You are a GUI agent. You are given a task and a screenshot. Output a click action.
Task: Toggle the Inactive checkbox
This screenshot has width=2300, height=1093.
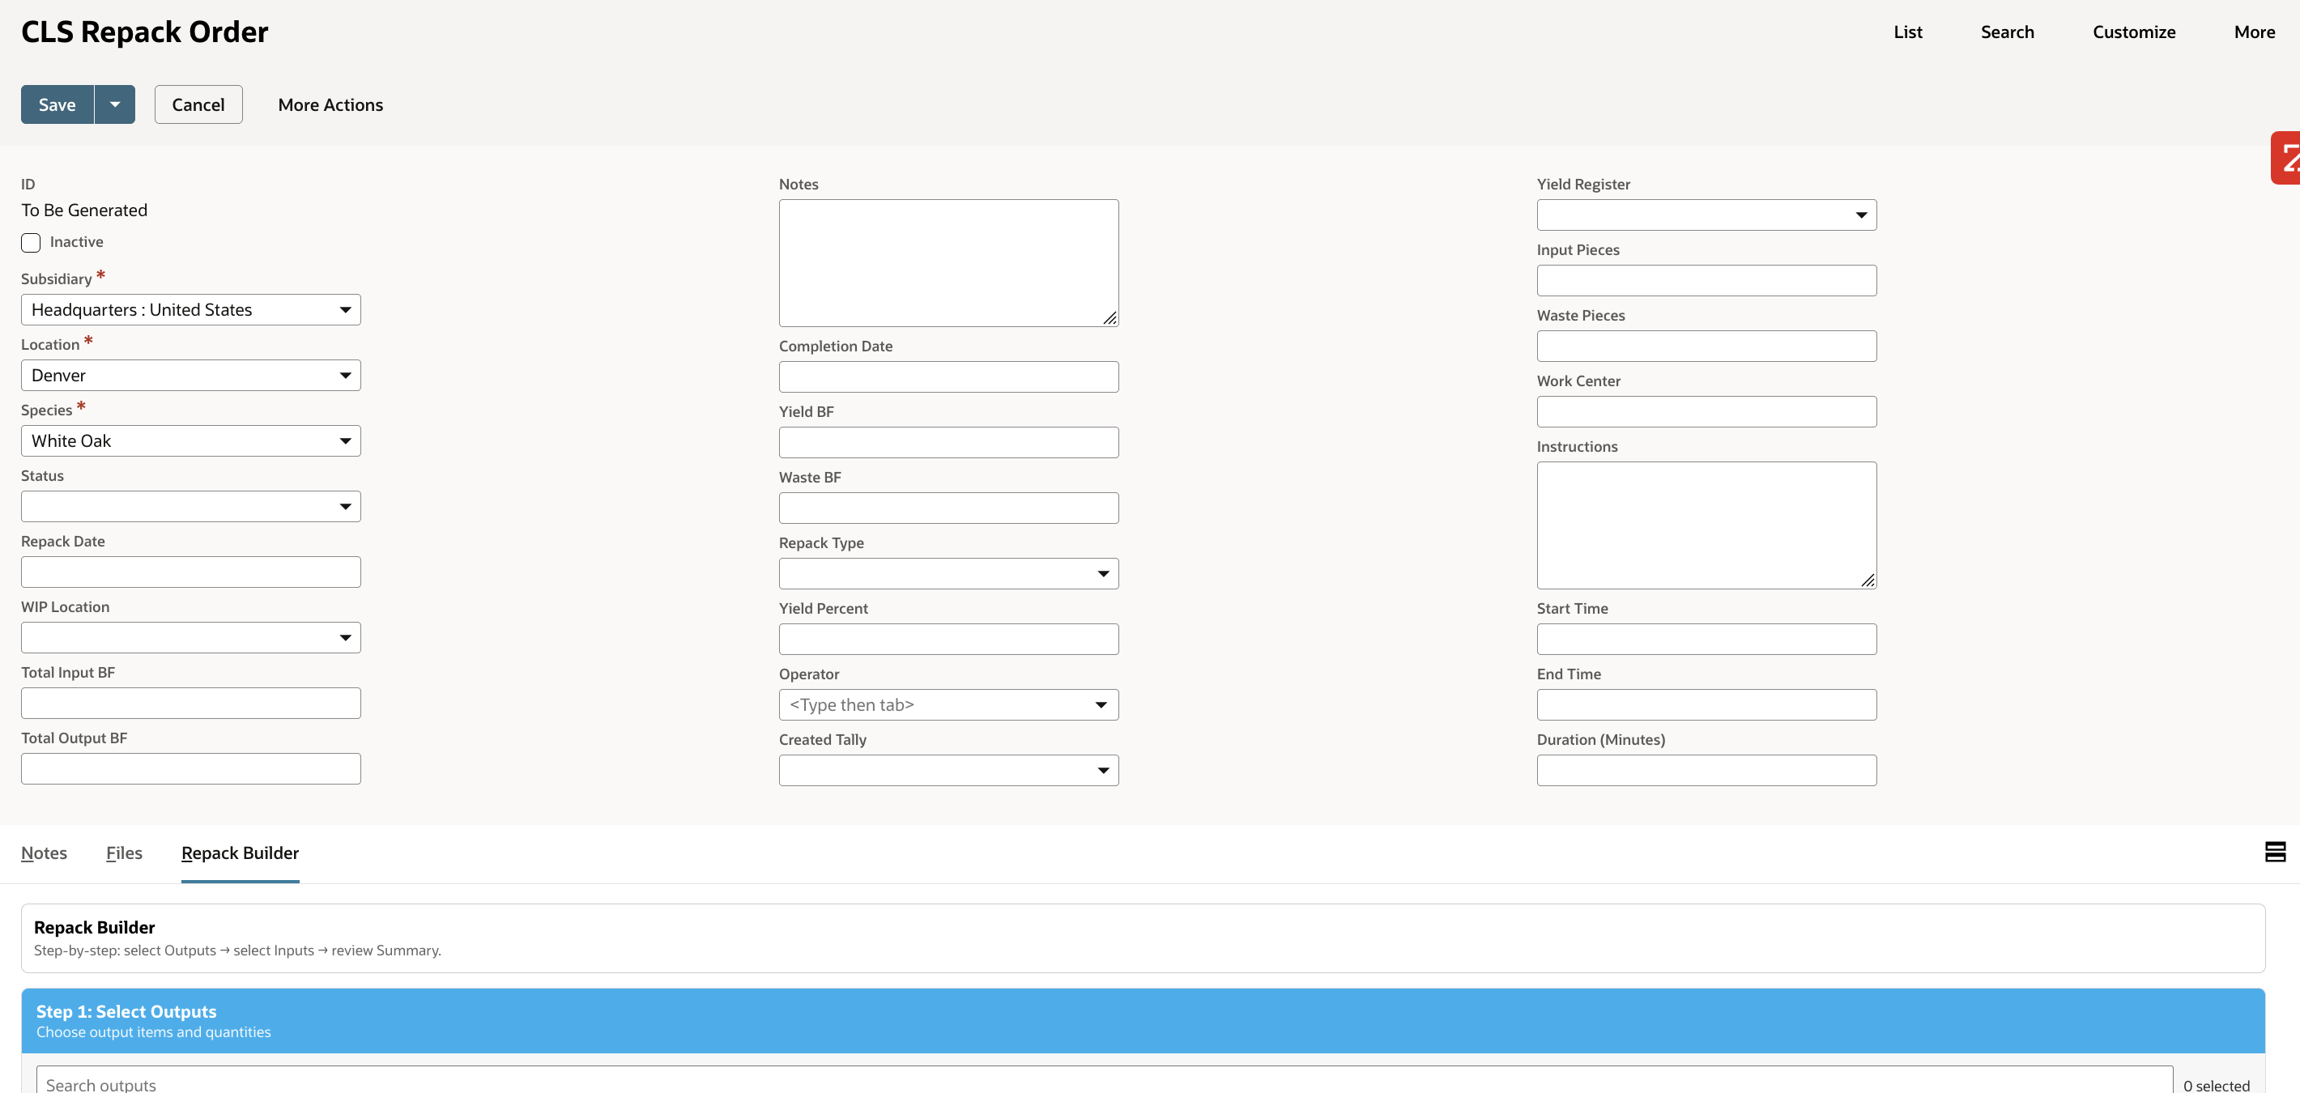click(32, 243)
